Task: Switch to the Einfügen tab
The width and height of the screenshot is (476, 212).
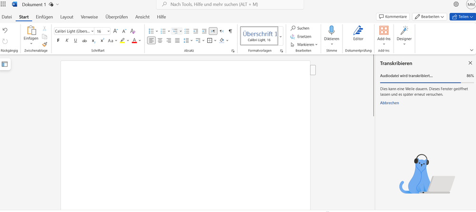Action: coord(44,17)
